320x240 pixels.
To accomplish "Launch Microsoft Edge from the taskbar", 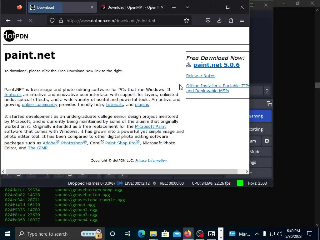I will pyautogui.click(x=141, y=234).
